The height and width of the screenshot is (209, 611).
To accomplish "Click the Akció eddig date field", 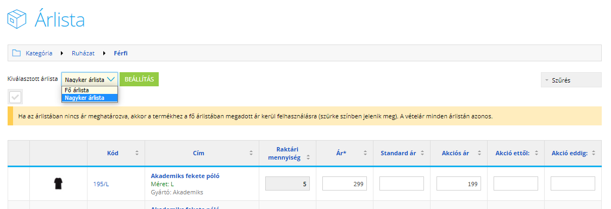I will point(573,183).
